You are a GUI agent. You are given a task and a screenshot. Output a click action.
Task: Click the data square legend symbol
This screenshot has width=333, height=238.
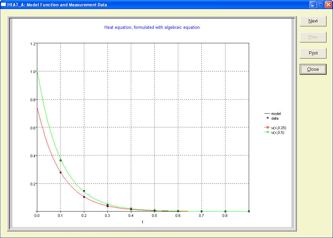pos(267,118)
